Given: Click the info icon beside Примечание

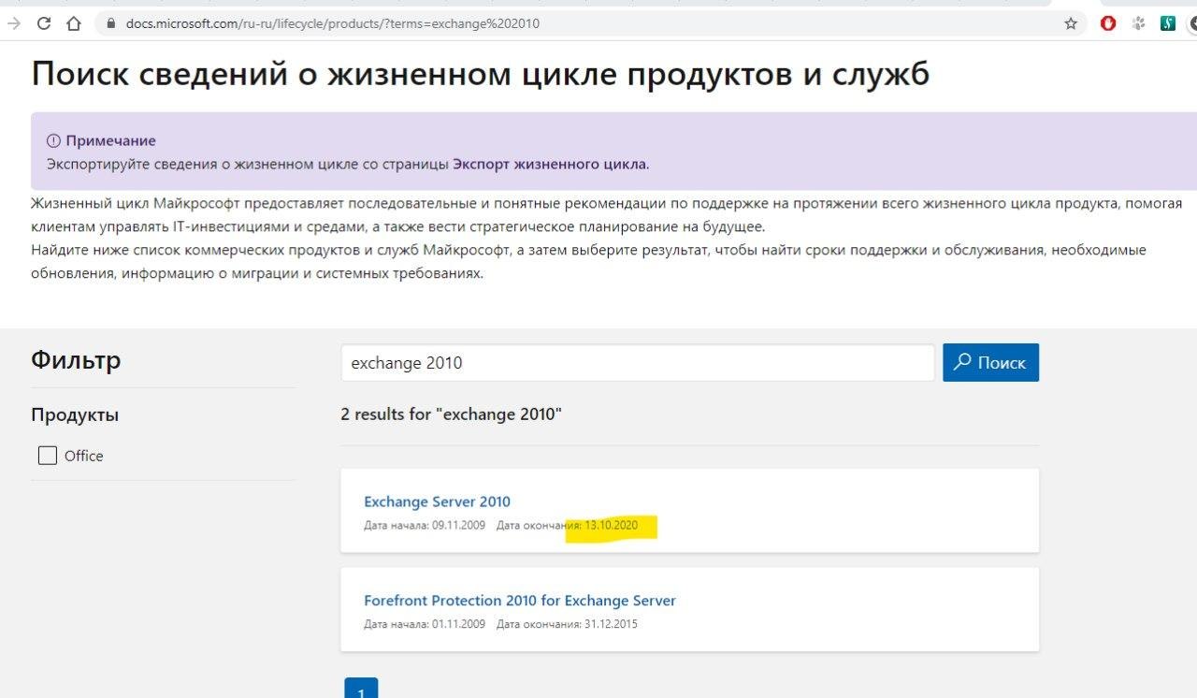Looking at the screenshot, I should pos(54,140).
